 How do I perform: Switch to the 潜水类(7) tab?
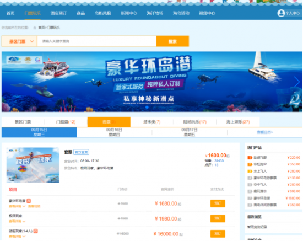coord(152,122)
